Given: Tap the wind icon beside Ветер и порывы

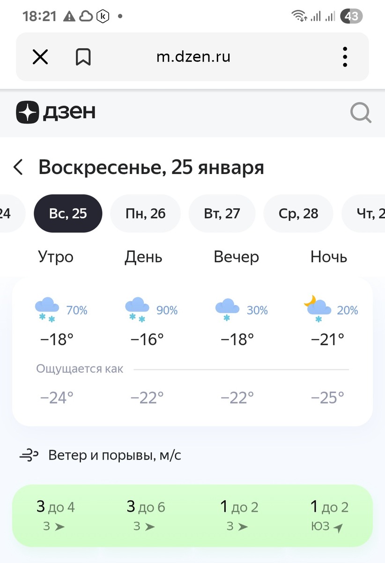Looking at the screenshot, I should [29, 455].
